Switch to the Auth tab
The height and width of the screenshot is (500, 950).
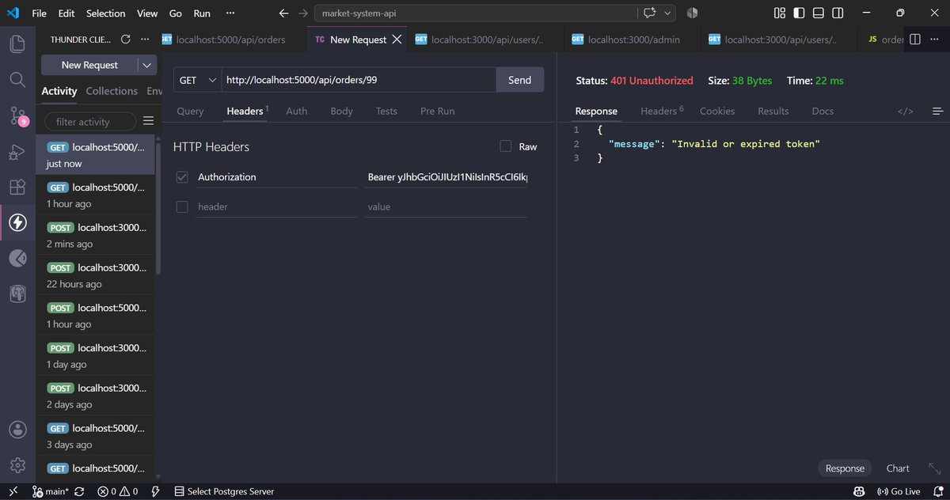(297, 111)
